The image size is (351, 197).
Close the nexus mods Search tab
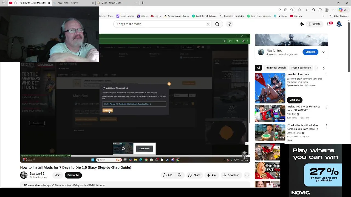coord(93,3)
